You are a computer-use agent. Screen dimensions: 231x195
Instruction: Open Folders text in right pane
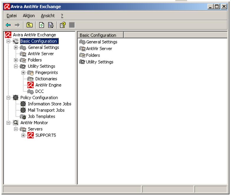tap(93, 55)
